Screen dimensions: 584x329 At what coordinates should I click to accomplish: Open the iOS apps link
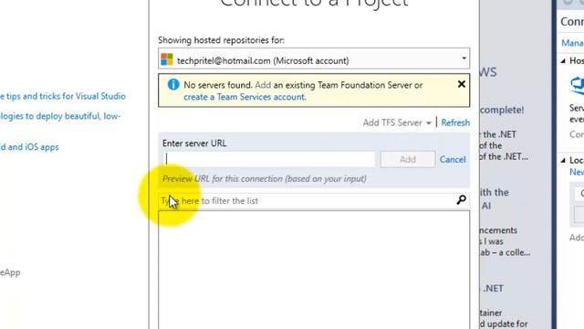tap(29, 147)
